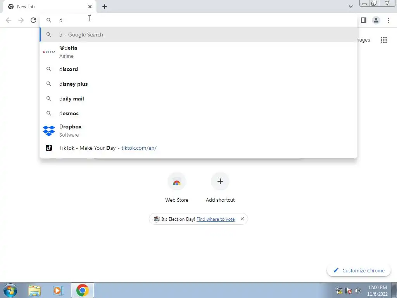Click the Show desktop strip

[x=394, y=290]
